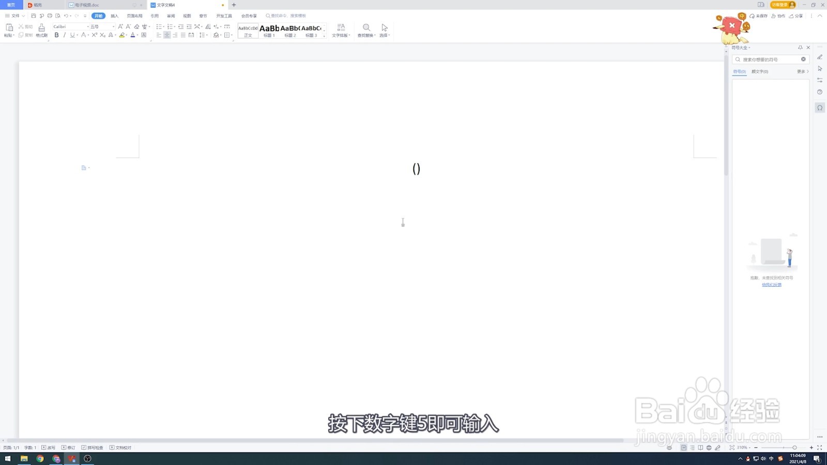
Task: Click the Paste (粘贴) icon
Action: pyautogui.click(x=9, y=27)
